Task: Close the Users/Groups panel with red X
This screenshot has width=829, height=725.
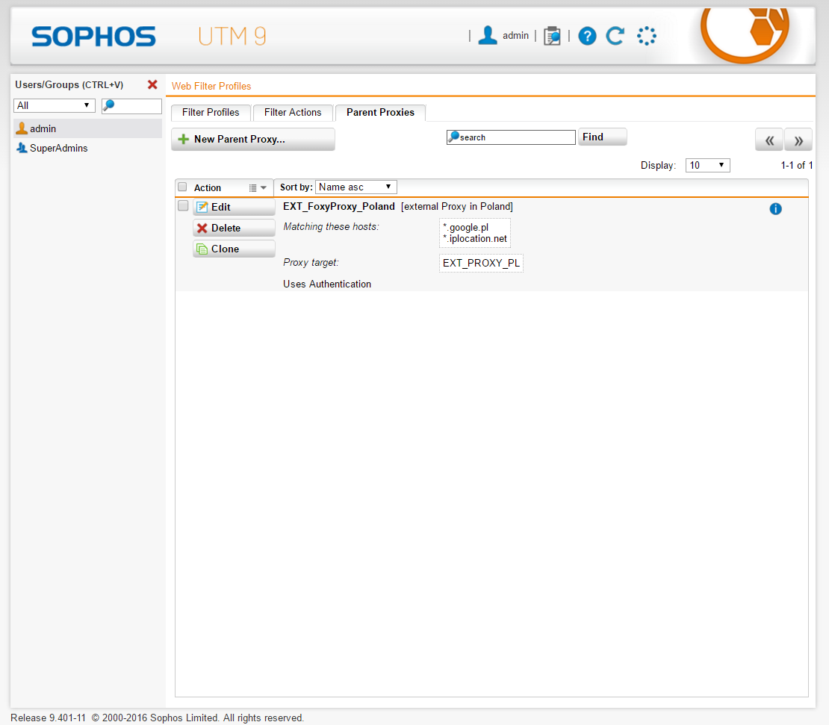Action: 152,84
